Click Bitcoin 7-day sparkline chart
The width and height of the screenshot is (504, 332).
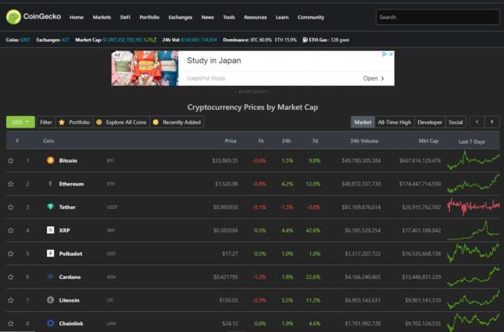[473, 160]
